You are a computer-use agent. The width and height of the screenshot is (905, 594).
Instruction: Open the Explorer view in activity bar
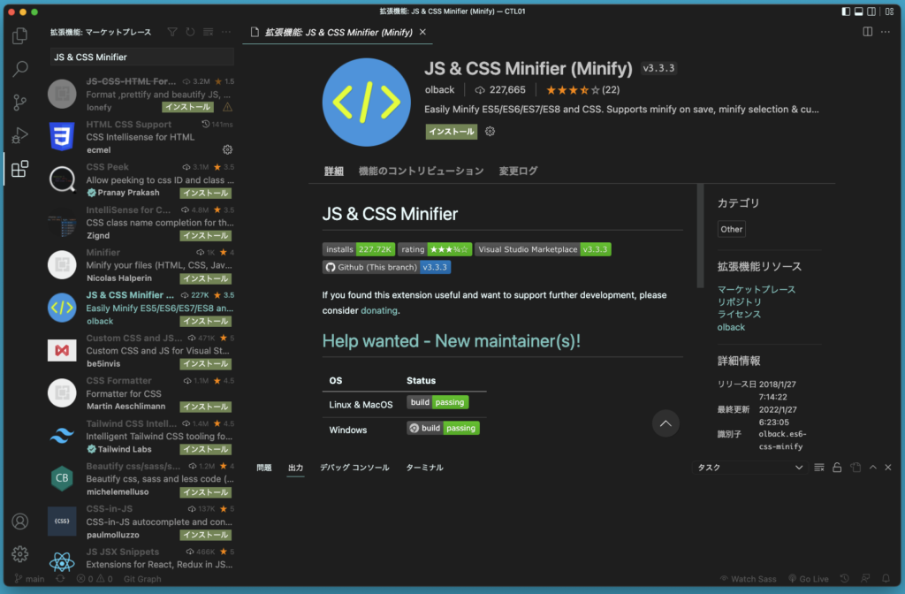click(19, 35)
